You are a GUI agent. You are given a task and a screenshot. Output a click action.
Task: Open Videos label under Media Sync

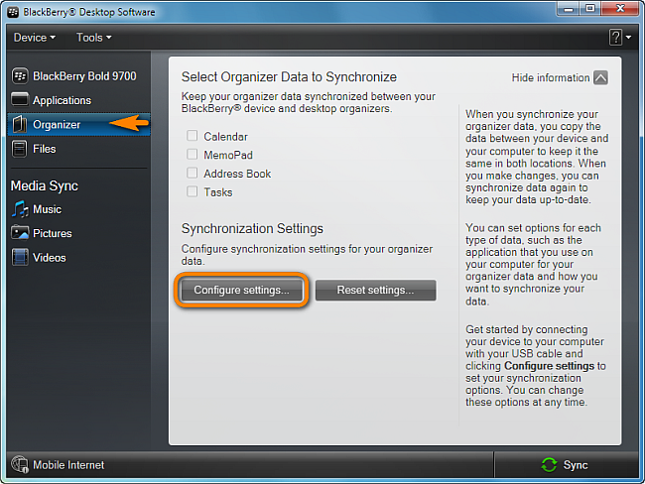click(x=50, y=258)
